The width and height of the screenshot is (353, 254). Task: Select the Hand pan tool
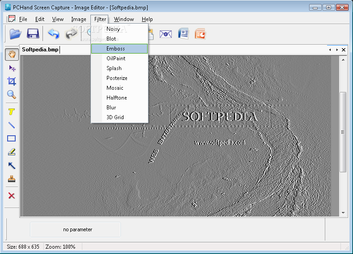point(12,54)
